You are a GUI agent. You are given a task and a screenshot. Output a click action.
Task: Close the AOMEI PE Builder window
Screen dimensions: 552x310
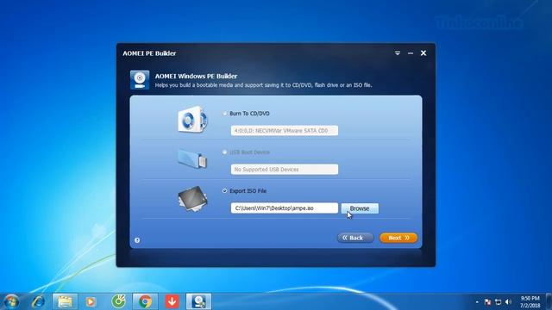coord(423,53)
